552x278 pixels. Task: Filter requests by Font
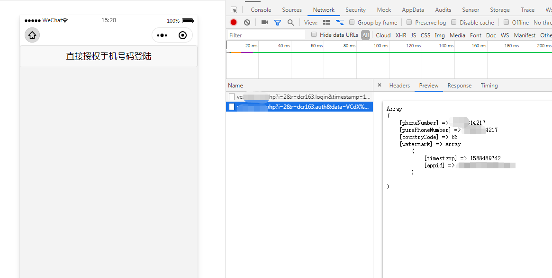pyautogui.click(x=476, y=35)
